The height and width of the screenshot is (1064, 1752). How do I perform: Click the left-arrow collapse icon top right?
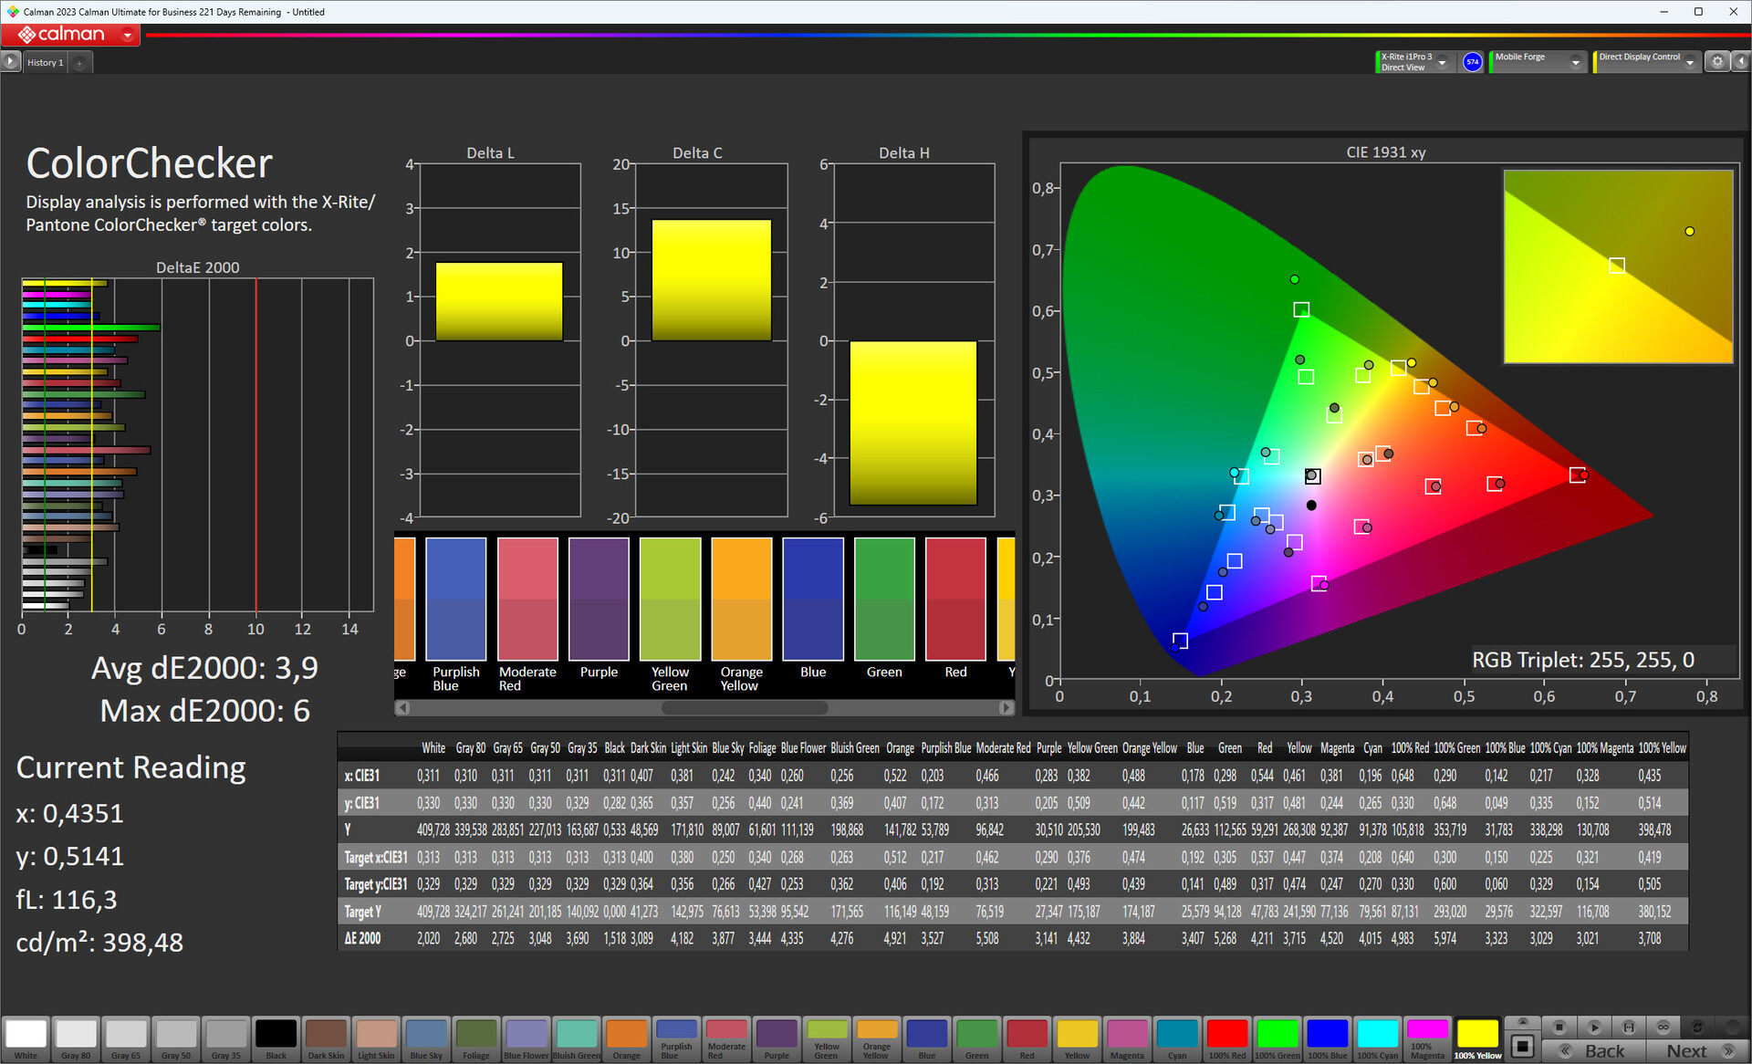pyautogui.click(x=1741, y=61)
